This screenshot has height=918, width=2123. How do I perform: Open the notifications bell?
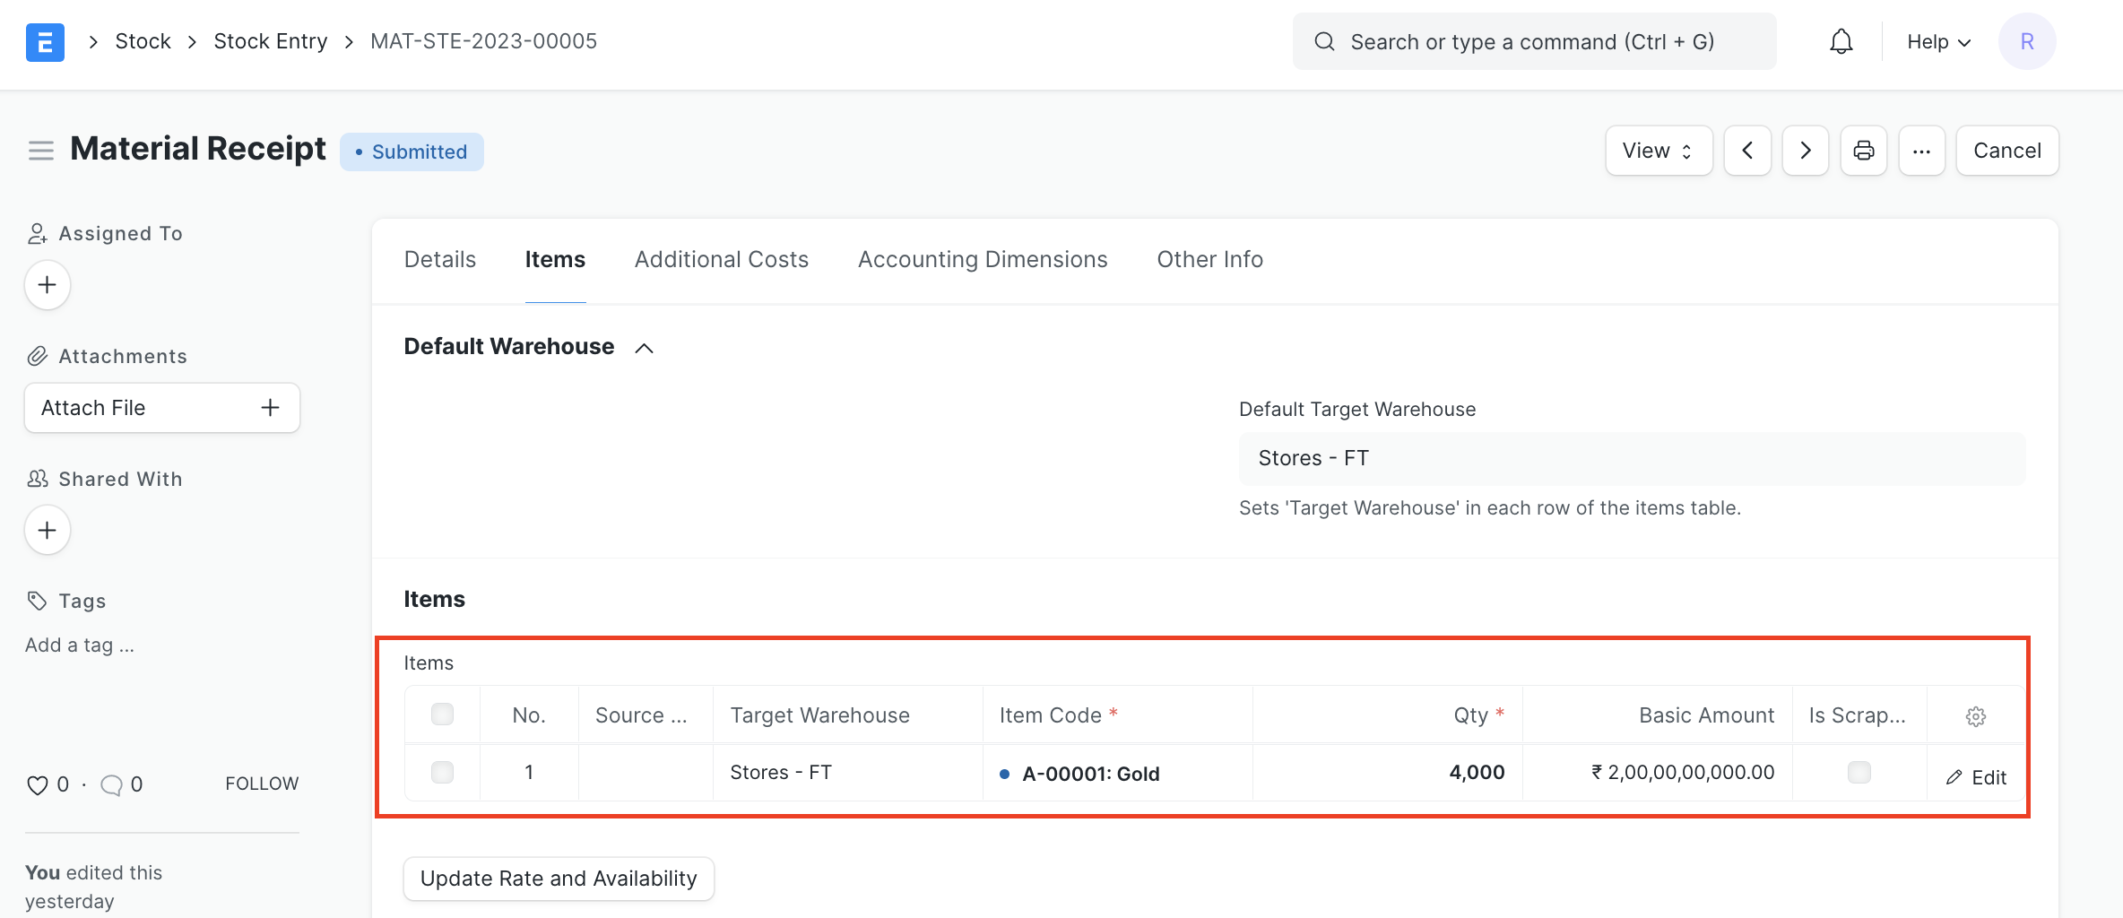(1841, 42)
